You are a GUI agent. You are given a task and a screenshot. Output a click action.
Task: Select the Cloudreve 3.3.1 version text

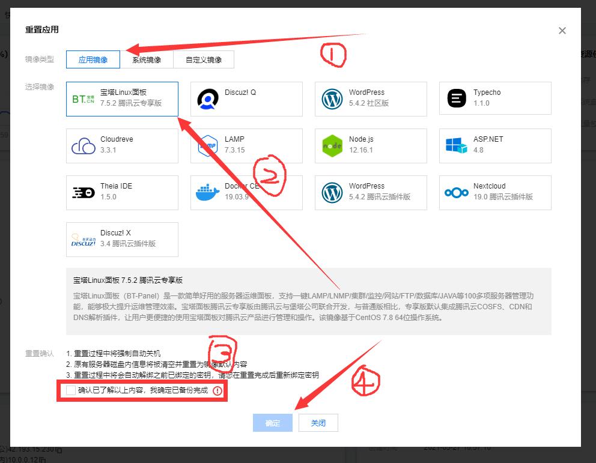click(108, 150)
